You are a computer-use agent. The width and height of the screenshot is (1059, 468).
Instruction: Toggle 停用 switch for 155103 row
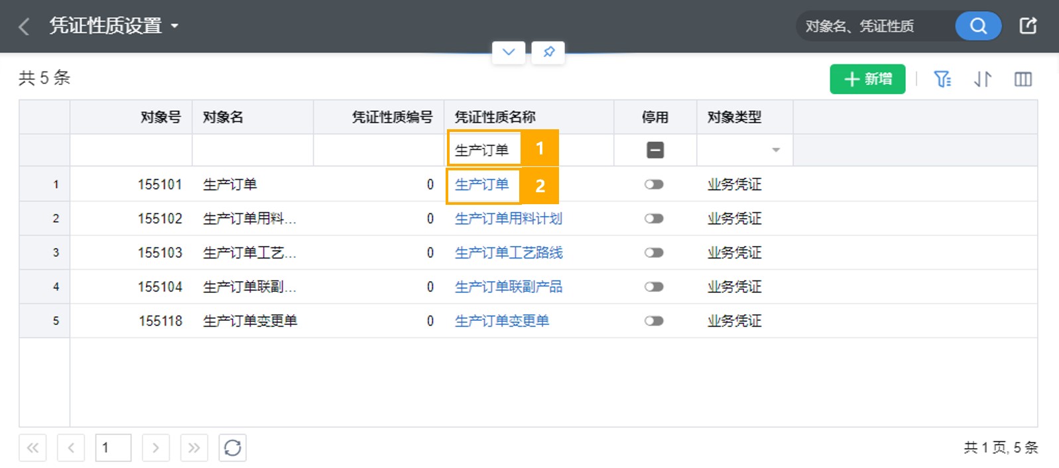tap(654, 253)
